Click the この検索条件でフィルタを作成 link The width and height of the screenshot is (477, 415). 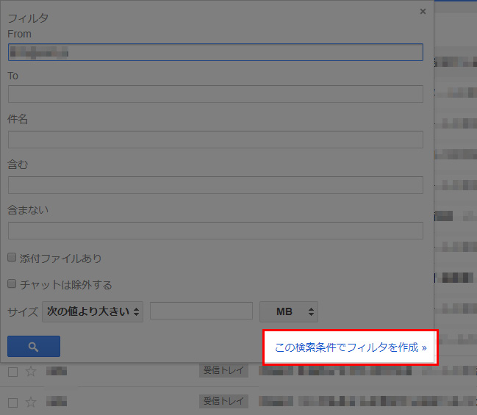click(350, 347)
